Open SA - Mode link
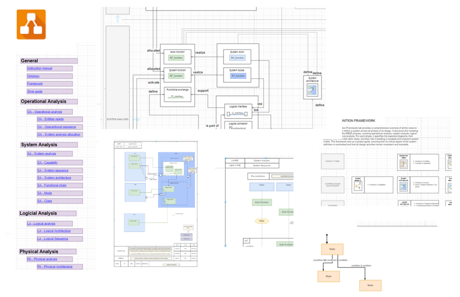This screenshot has width=460, height=297. (44, 193)
